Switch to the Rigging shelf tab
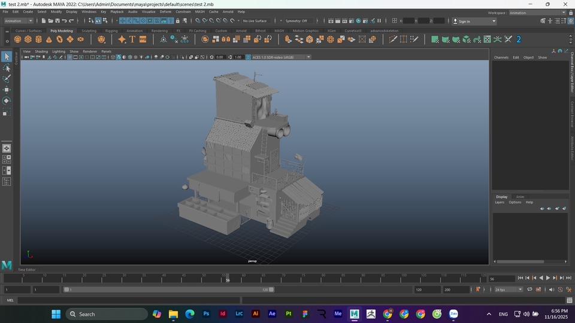The width and height of the screenshot is (575, 323). tap(111, 31)
